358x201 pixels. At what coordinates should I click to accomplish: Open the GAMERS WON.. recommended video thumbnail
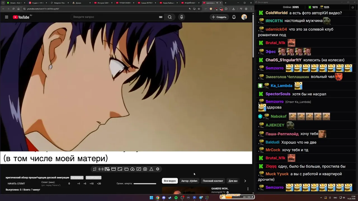tap(185, 191)
